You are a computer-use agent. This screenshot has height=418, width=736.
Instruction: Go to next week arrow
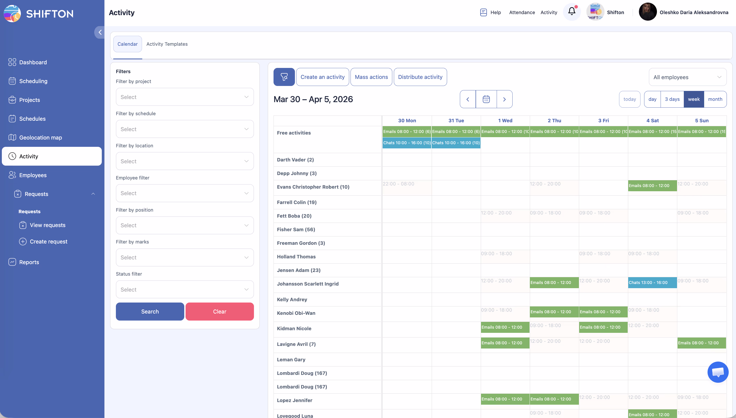504,99
